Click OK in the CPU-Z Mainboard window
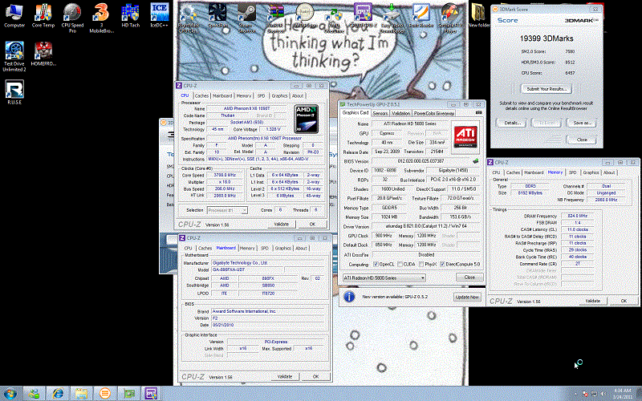Viewport: 642px width, 401px height. [x=315, y=376]
